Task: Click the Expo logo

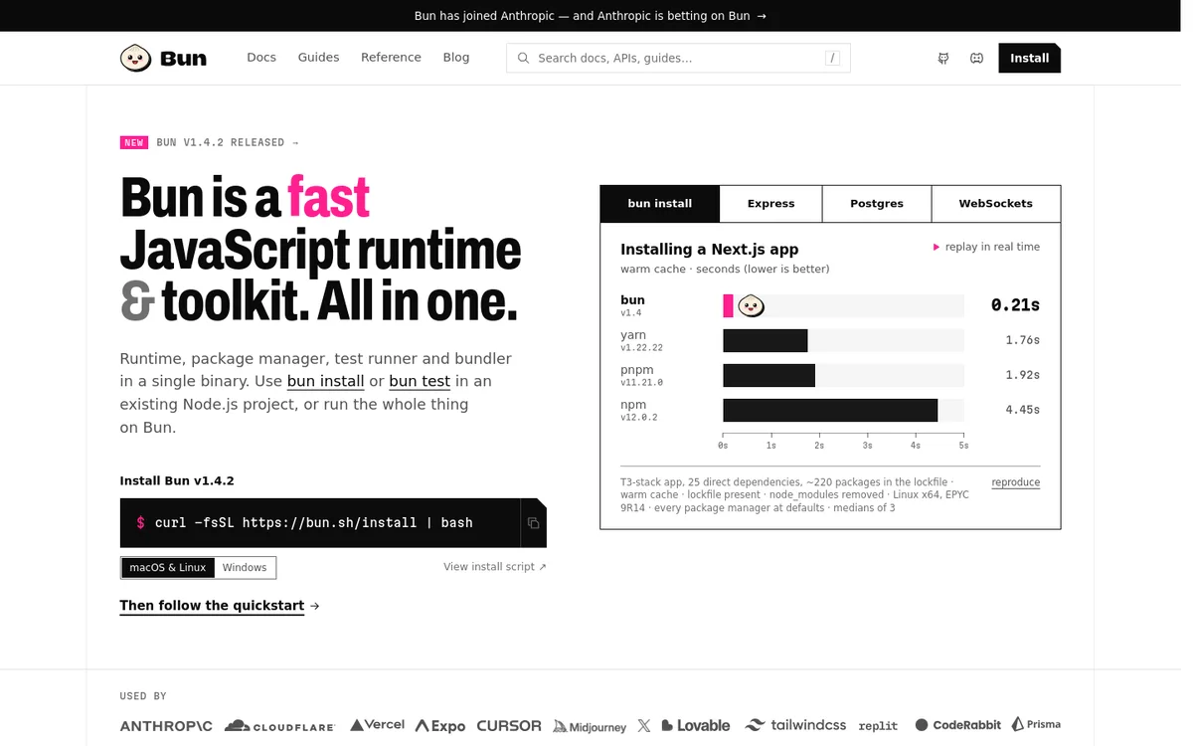Action: (x=440, y=726)
